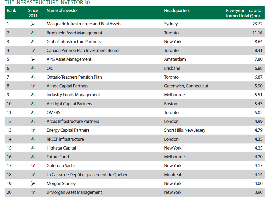Viewport: 267px width, 197px height.
Task: Click the 7.80 capital value
Action: 258,59
